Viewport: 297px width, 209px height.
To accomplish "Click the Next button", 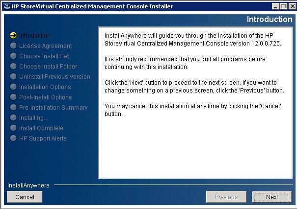I will point(272,197).
